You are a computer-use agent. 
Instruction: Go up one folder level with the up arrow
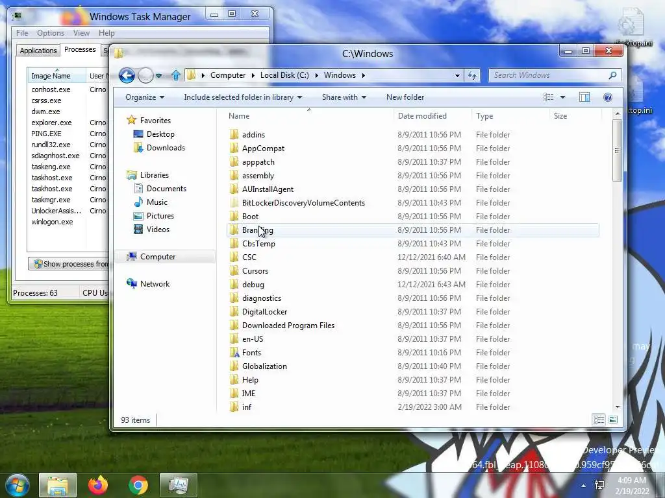pyautogui.click(x=176, y=75)
